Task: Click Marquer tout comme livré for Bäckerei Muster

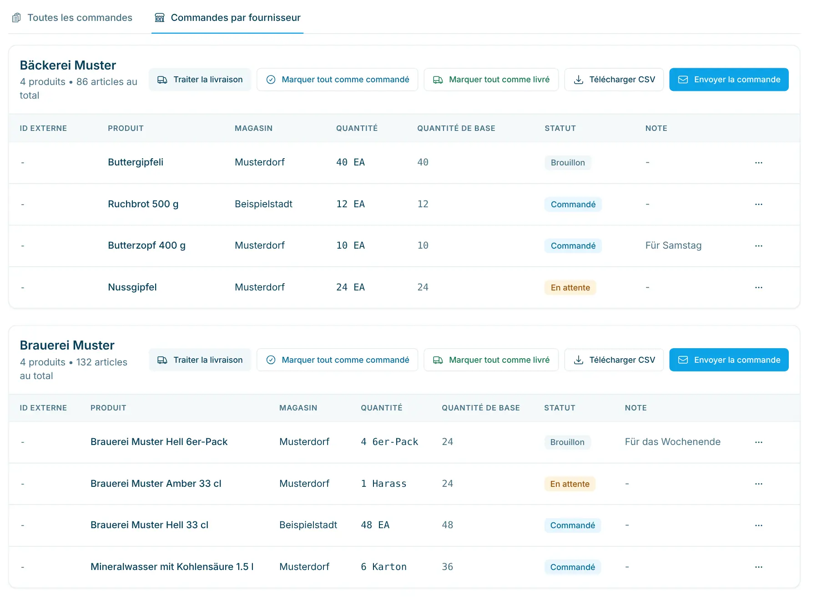Action: (491, 80)
